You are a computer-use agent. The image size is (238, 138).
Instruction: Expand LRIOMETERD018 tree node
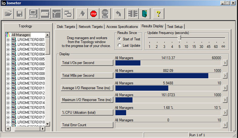8,123
